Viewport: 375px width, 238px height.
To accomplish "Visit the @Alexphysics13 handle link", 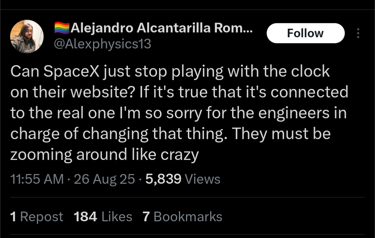I will click(x=102, y=44).
